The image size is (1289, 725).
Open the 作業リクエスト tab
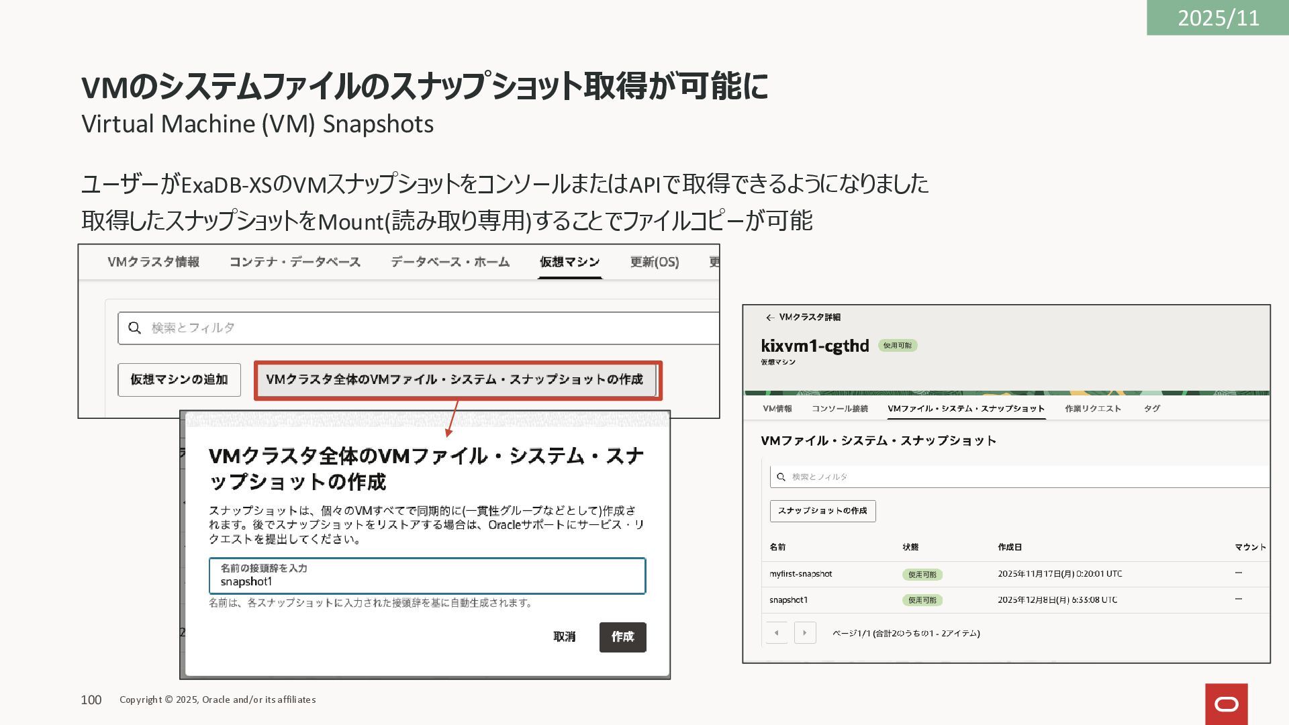tap(1092, 408)
